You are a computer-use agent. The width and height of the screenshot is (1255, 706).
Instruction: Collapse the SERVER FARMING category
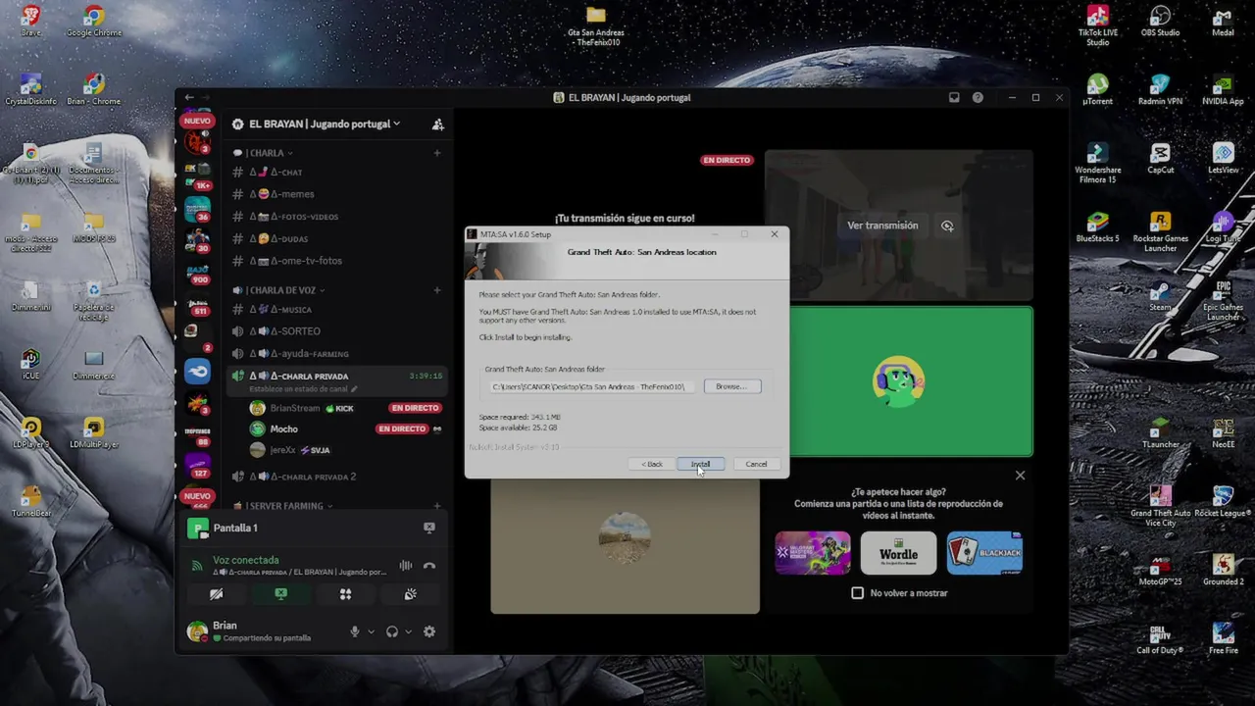coord(282,506)
